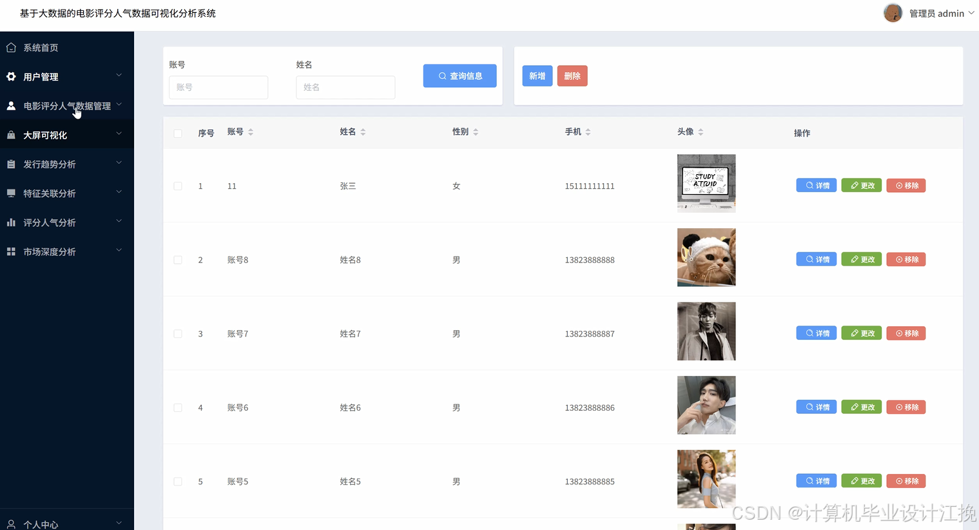Click the 新增 button
Image resolution: width=979 pixels, height=530 pixels.
537,76
